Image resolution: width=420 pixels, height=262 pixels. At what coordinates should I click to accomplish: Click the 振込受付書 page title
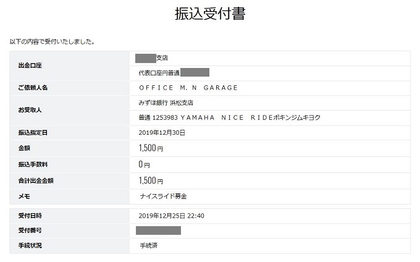(210, 14)
